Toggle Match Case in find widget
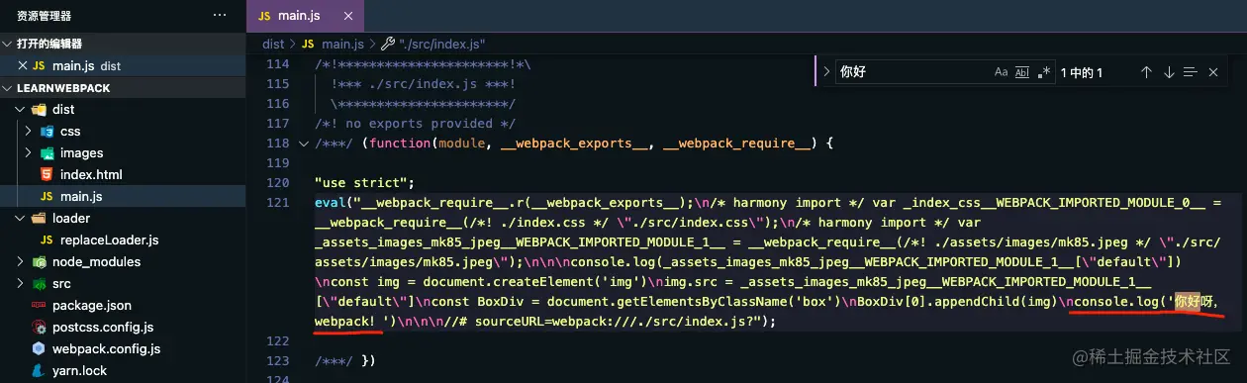Screen dimensions: 1247x383 pyautogui.click(x=1001, y=72)
